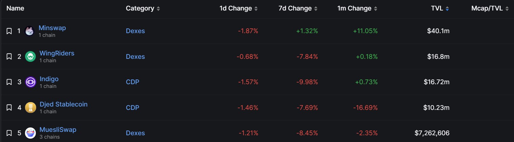This screenshot has width=514, height=142.
Task: Toggle bookmark for Indigo
Action: coord(9,82)
